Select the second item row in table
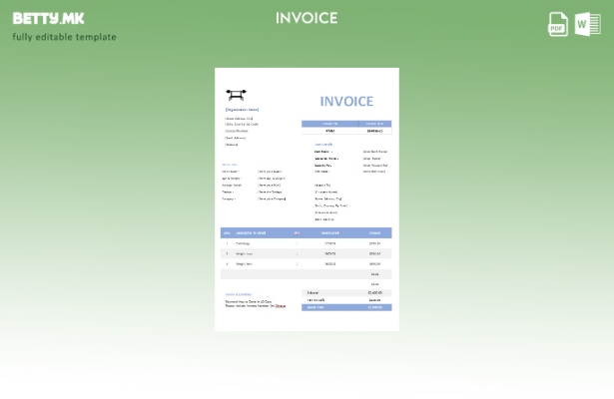The image size is (614, 399). coord(306,253)
